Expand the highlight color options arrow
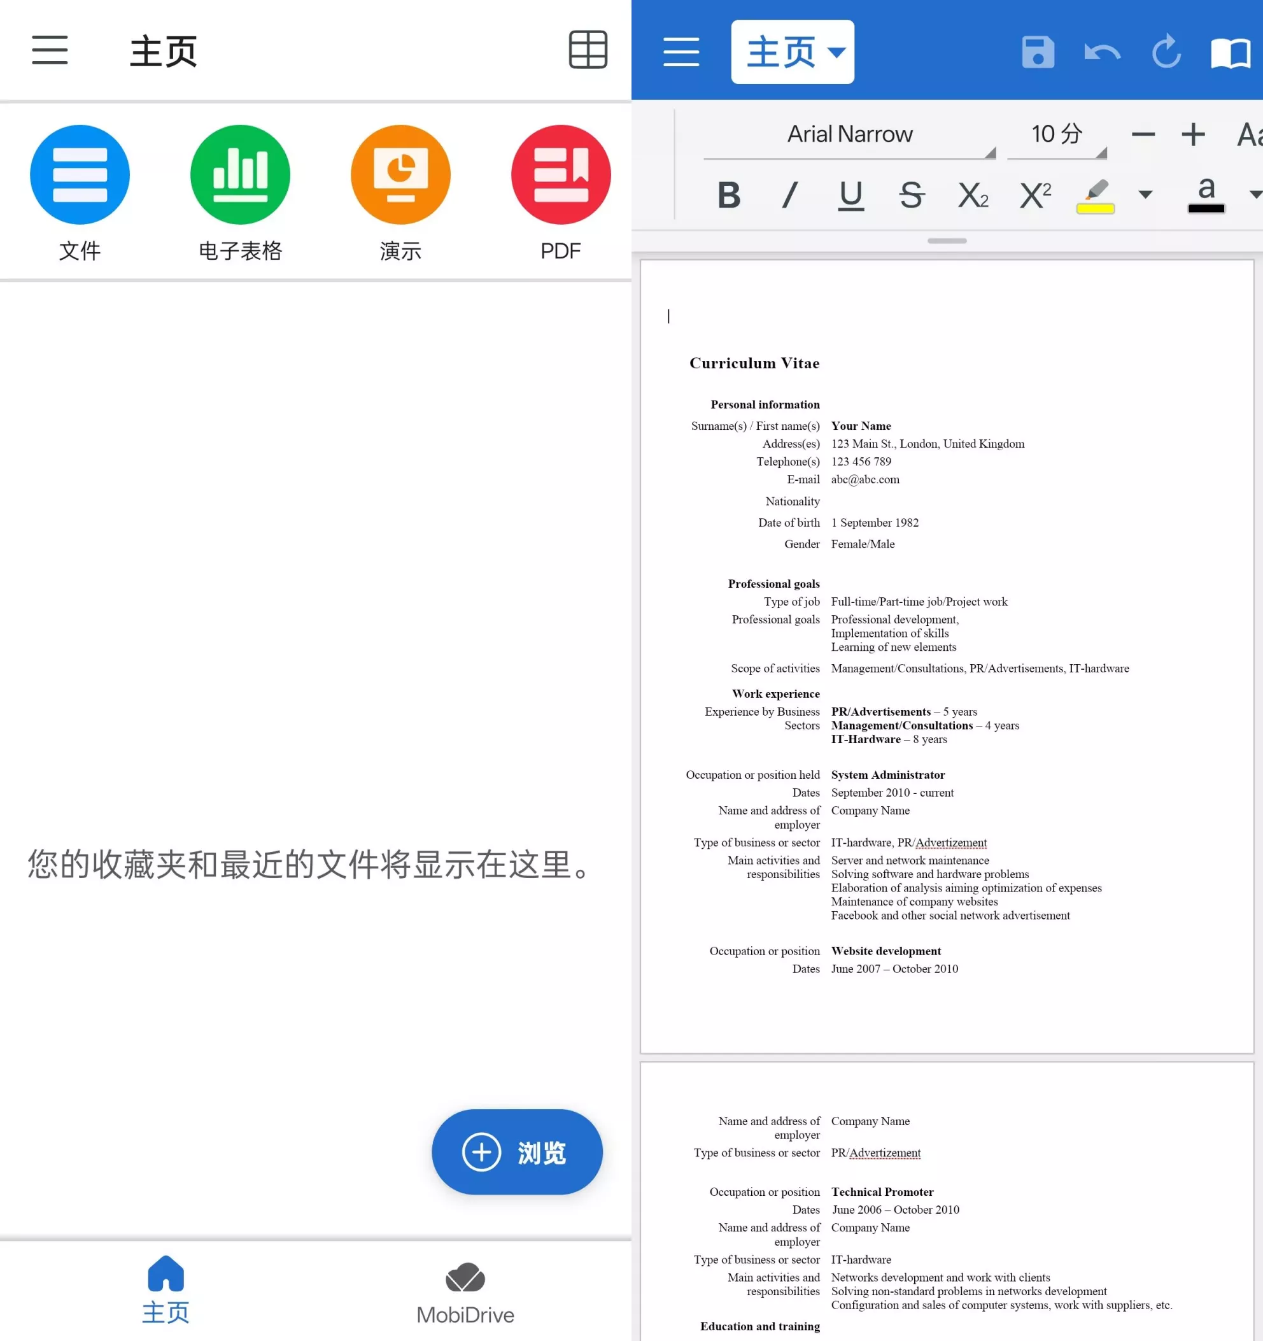The height and width of the screenshot is (1341, 1263). coord(1145,195)
